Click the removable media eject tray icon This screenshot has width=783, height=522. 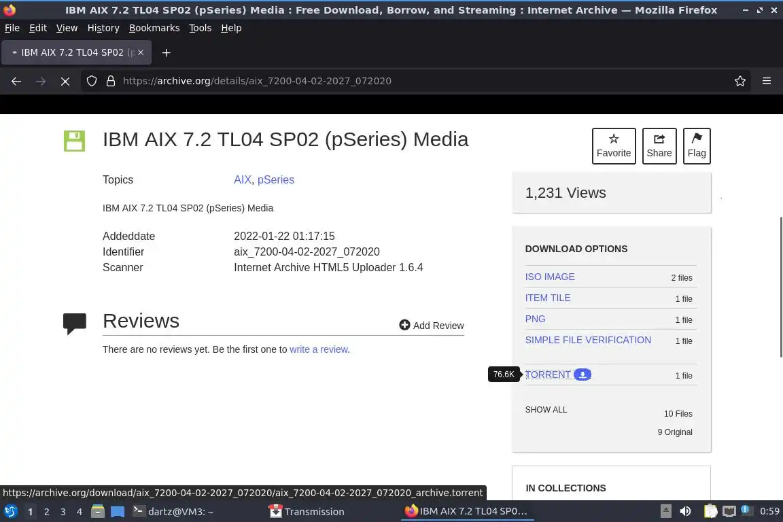click(665, 512)
